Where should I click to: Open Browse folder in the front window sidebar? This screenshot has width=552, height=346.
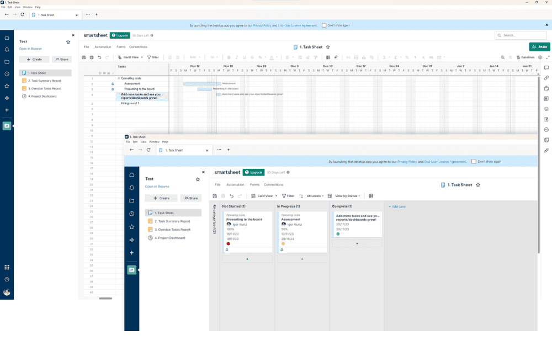132,201
